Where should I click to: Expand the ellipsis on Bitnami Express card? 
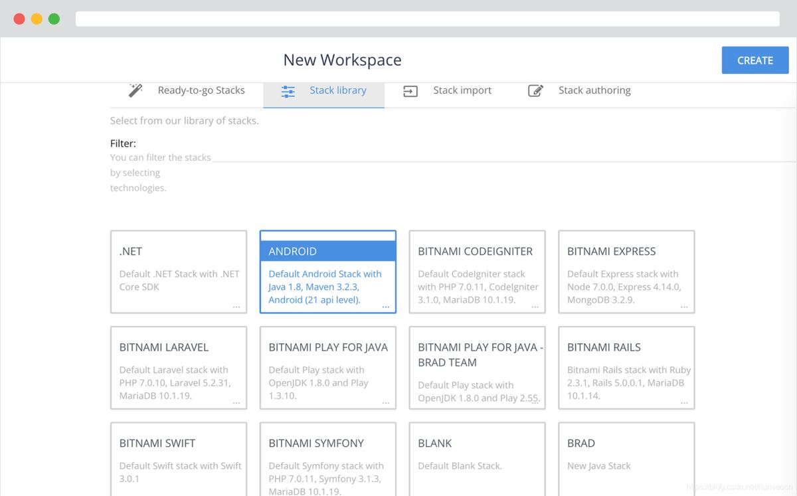(684, 307)
